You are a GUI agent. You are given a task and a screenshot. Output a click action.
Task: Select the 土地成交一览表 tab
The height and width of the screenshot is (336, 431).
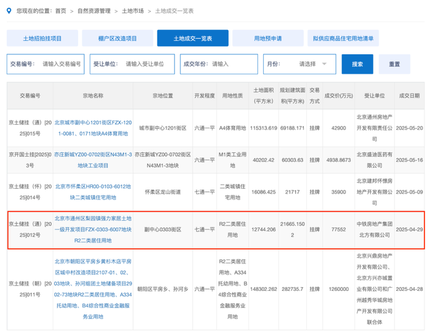click(x=193, y=39)
